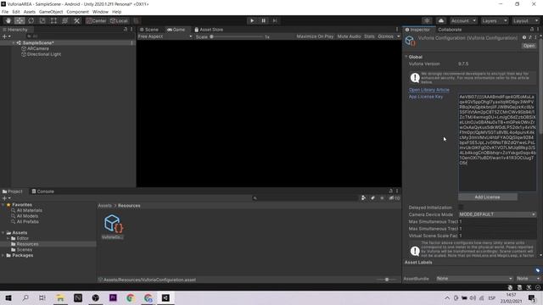Image resolution: width=543 pixels, height=305 pixels.
Task: Select the Rotate tool
Action: 31,20
